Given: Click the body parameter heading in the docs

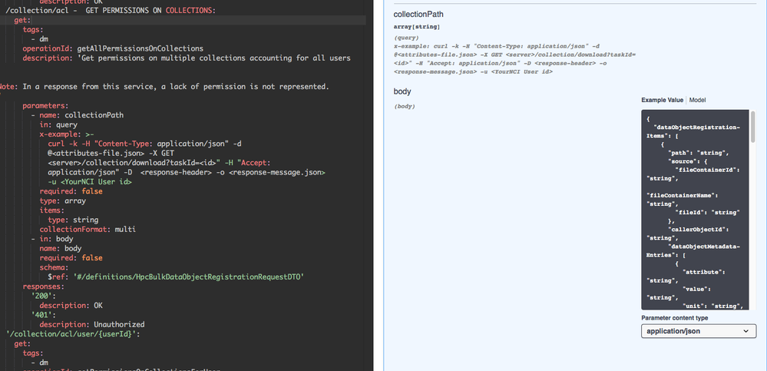Looking at the screenshot, I should [402, 91].
